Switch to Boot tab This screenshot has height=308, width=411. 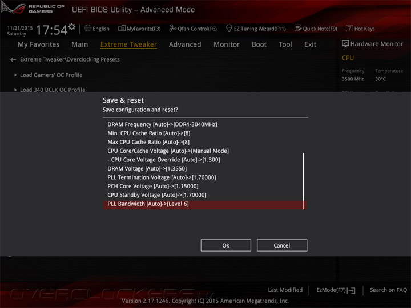click(259, 44)
